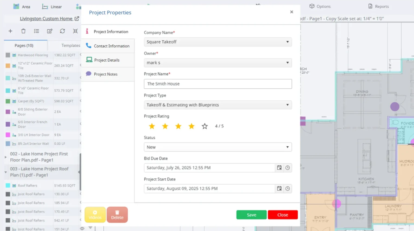Viewport: 414px width, 231px height.
Task: Click the Project Name input field
Action: pyautogui.click(x=218, y=84)
